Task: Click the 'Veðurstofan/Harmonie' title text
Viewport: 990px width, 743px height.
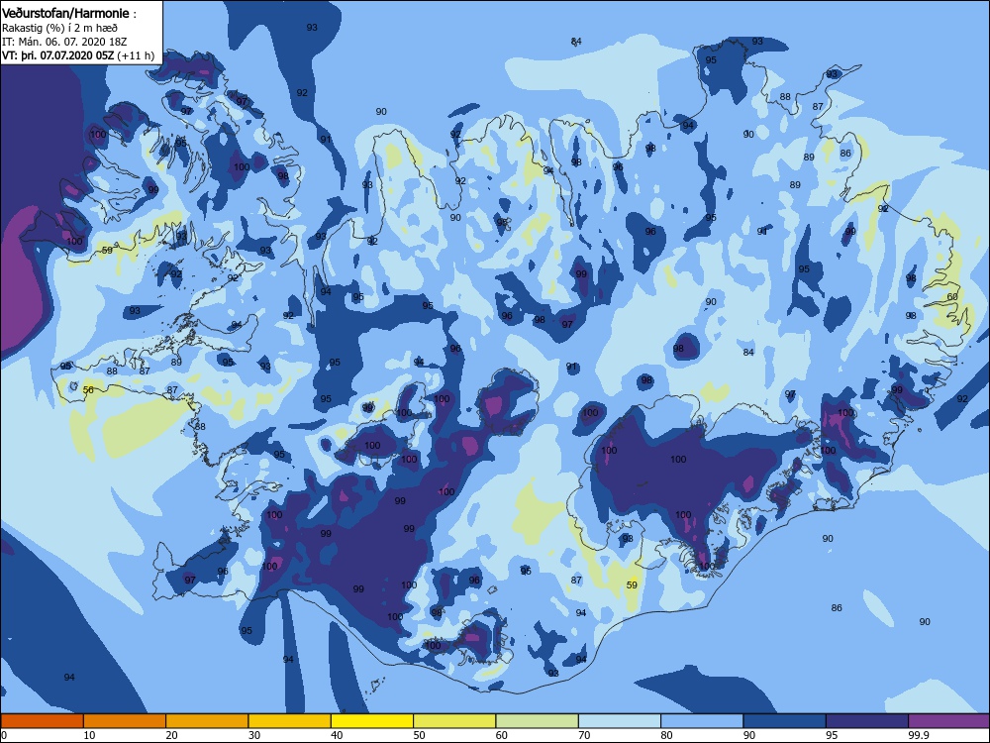Action: click(x=65, y=13)
